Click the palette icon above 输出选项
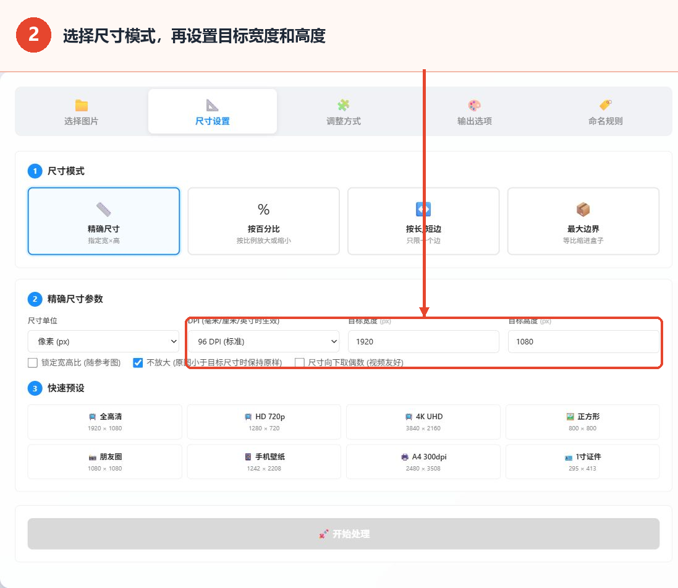This screenshot has height=588, width=678. tap(474, 105)
